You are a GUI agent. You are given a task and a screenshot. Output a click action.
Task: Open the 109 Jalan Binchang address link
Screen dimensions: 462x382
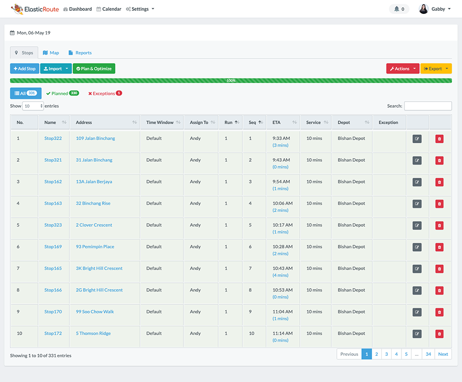tap(95, 139)
